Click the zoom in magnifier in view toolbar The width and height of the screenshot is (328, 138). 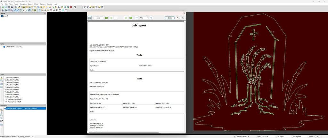point(84,7)
